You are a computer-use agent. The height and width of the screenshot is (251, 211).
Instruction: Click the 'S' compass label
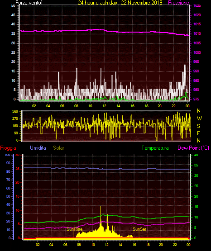[198, 126]
